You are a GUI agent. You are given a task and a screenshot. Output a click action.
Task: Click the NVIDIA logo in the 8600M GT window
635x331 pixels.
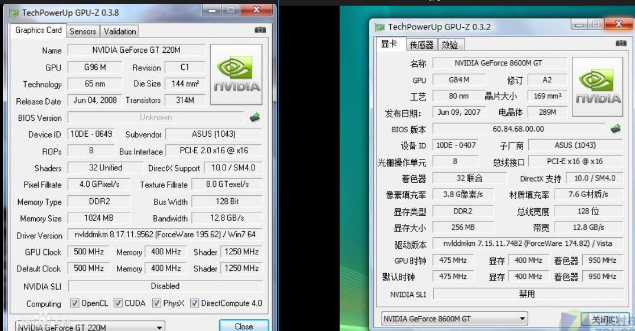(598, 86)
